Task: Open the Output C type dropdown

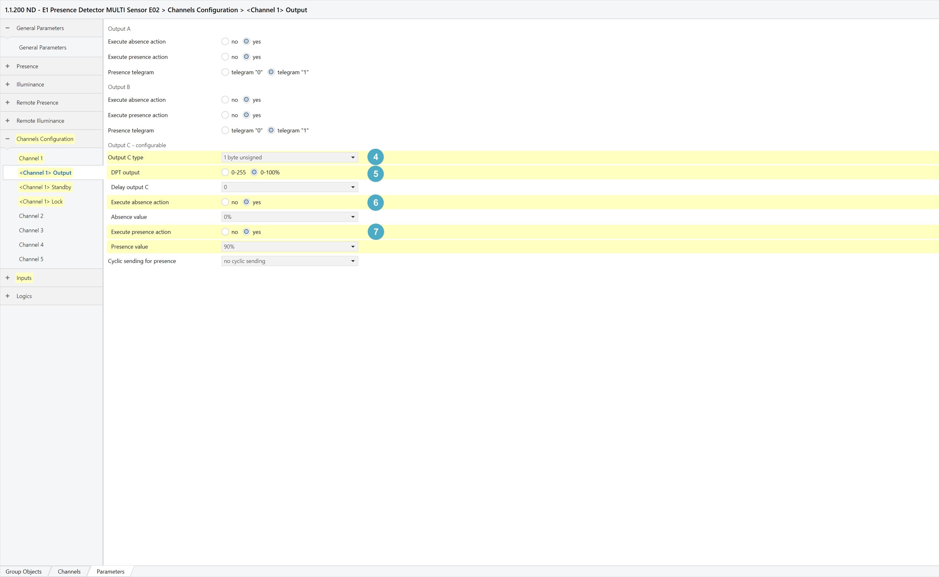Action: 289,157
